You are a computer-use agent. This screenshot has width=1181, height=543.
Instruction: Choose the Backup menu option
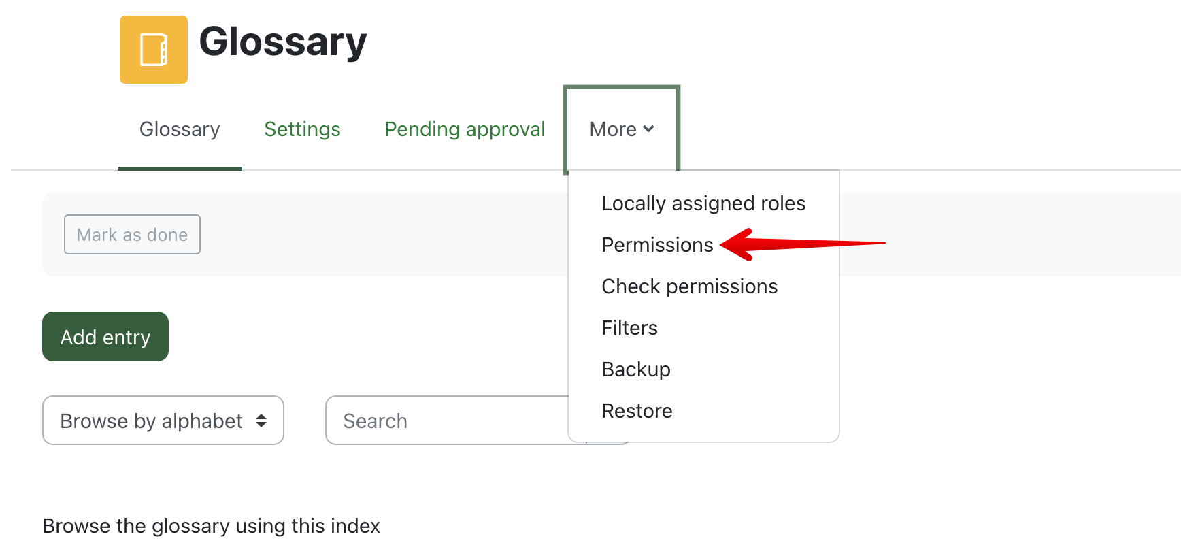tap(636, 369)
